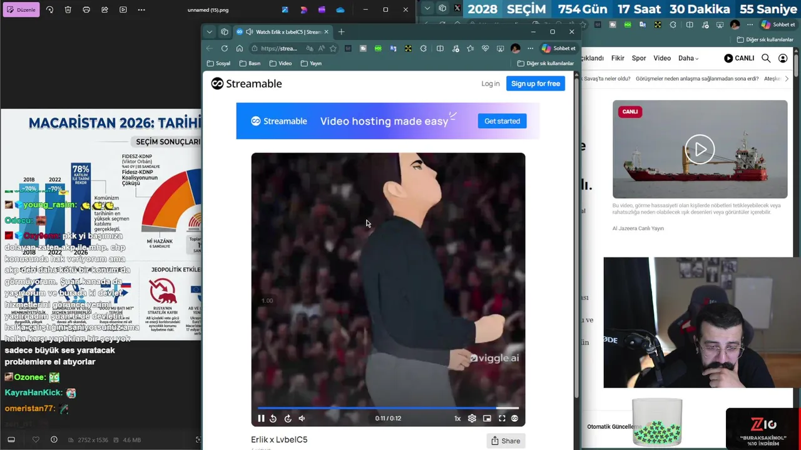Open the Log in link

[x=491, y=84]
